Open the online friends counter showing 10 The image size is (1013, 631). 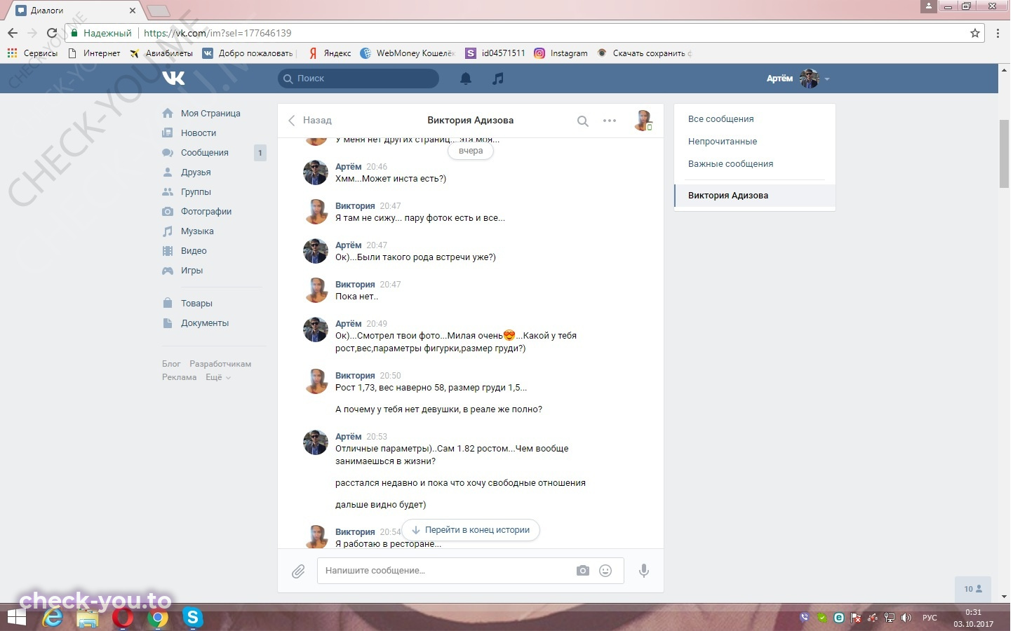click(973, 589)
